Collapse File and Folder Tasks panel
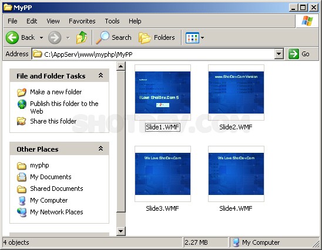 point(100,76)
